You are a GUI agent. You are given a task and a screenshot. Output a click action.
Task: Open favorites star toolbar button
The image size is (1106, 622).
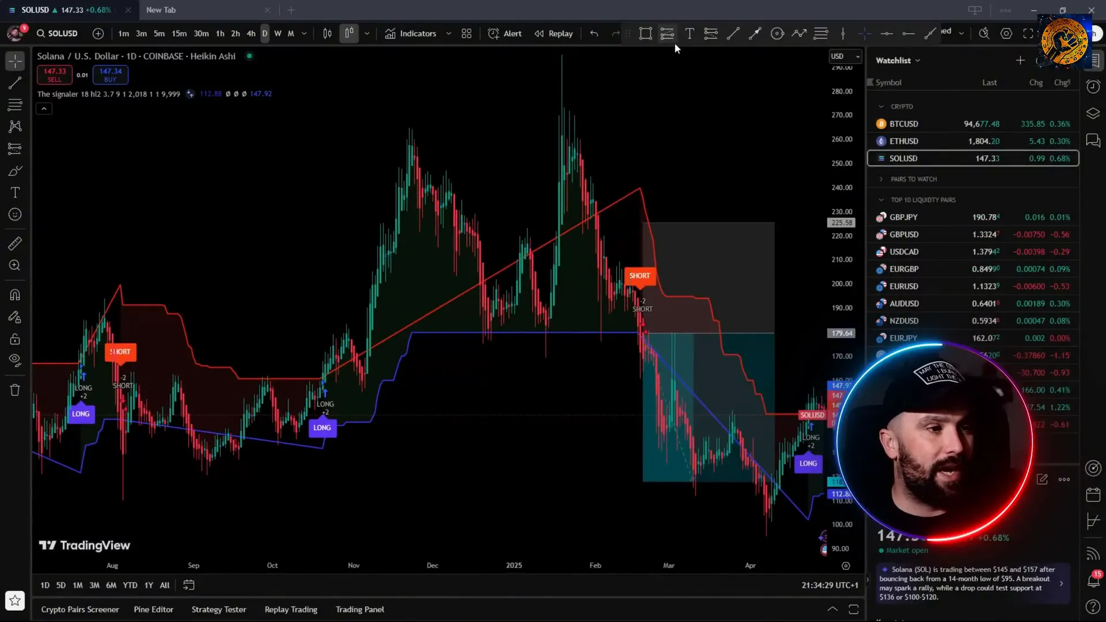[15, 601]
